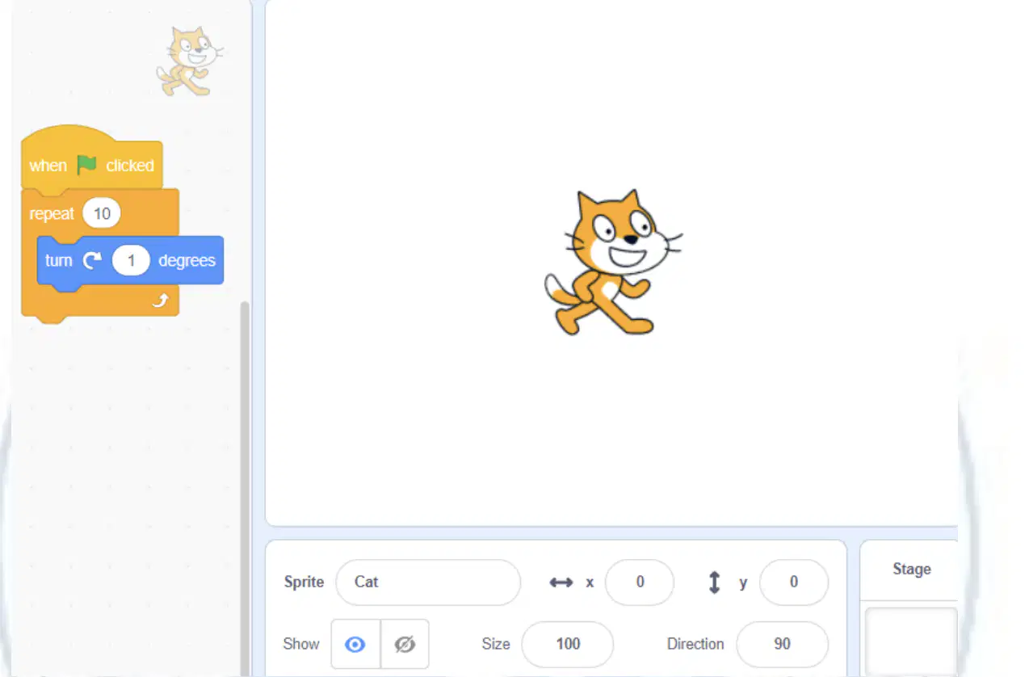Click the 'Size' label text
1029x677 pixels.
(x=496, y=644)
